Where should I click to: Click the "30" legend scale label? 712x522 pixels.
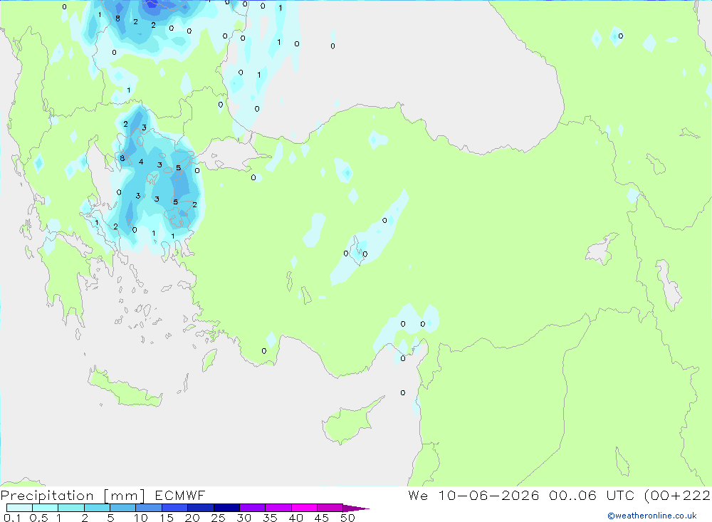[x=244, y=518]
